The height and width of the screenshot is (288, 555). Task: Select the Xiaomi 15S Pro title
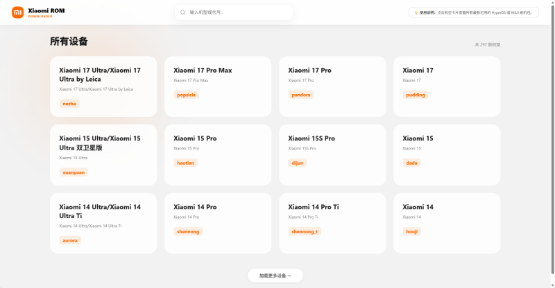[311, 138]
